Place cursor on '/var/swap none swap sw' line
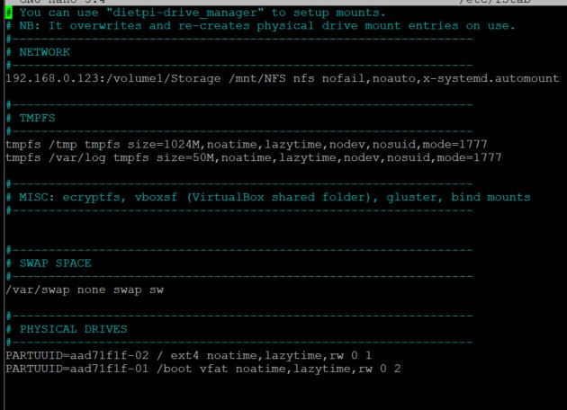The image size is (567, 410). (x=85, y=290)
